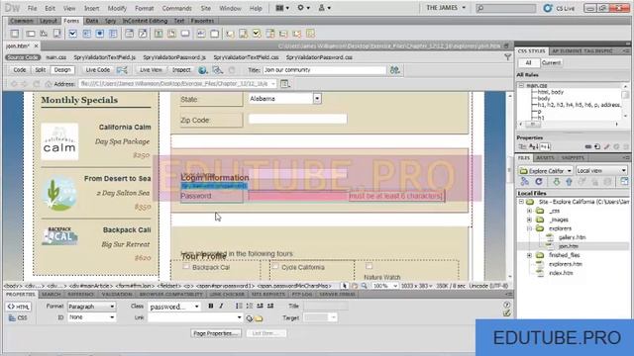
Task: Open the Local view dropdown
Action: [601, 171]
